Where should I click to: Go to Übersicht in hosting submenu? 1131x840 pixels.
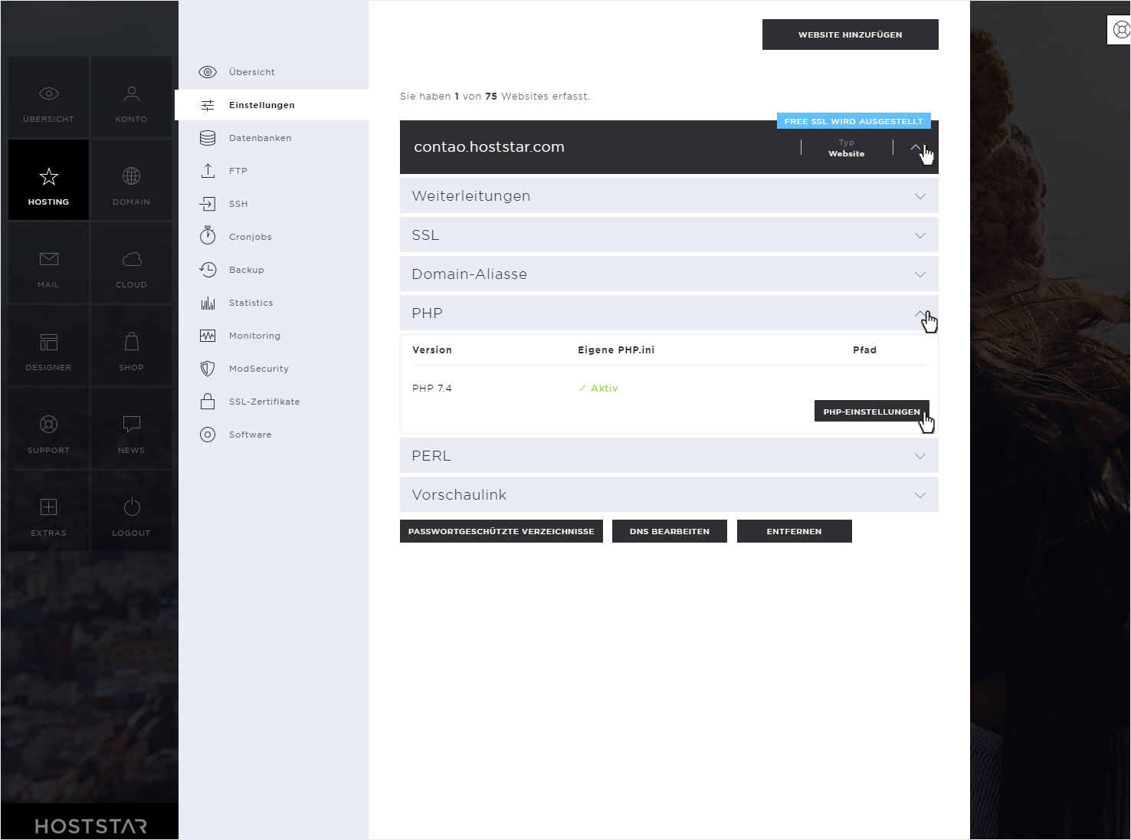coord(251,72)
